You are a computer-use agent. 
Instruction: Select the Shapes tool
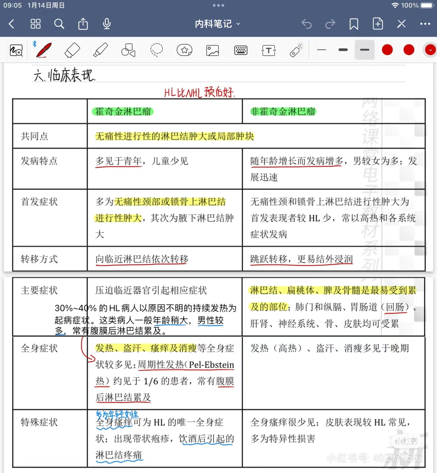click(128, 50)
